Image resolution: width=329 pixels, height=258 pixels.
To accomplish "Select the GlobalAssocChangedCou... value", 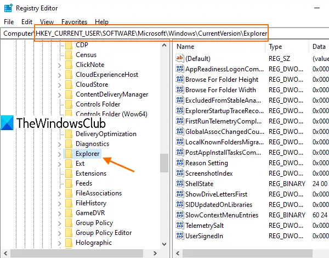I will (x=225, y=132).
